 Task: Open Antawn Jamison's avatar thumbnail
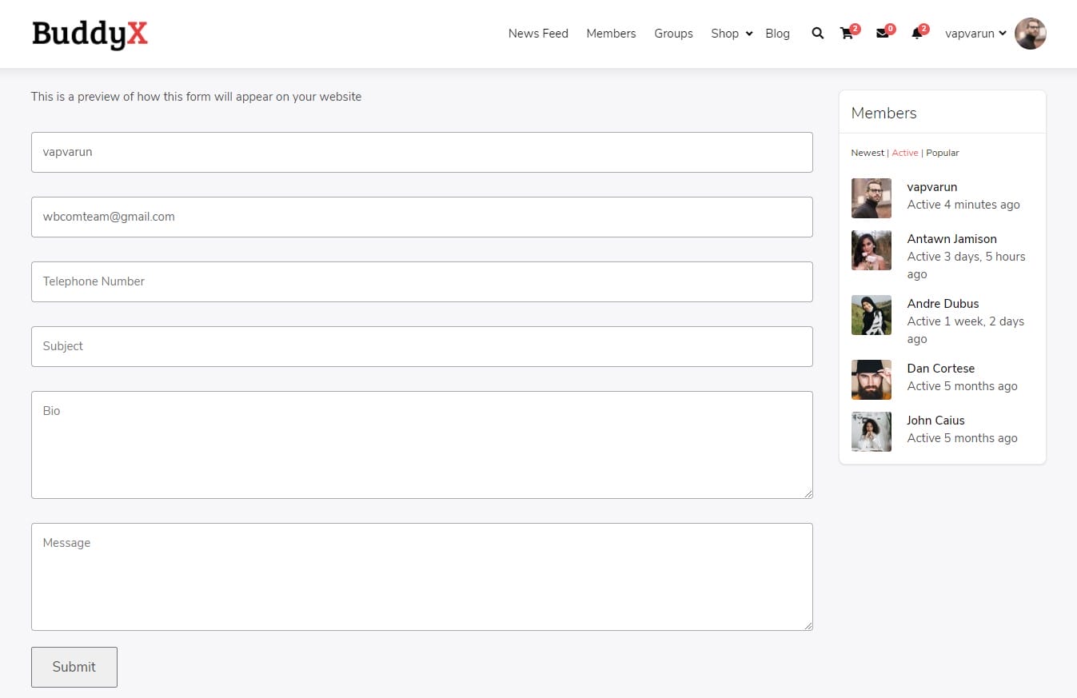coord(871,250)
